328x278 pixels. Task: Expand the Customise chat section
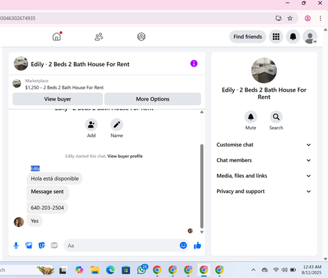point(264,145)
